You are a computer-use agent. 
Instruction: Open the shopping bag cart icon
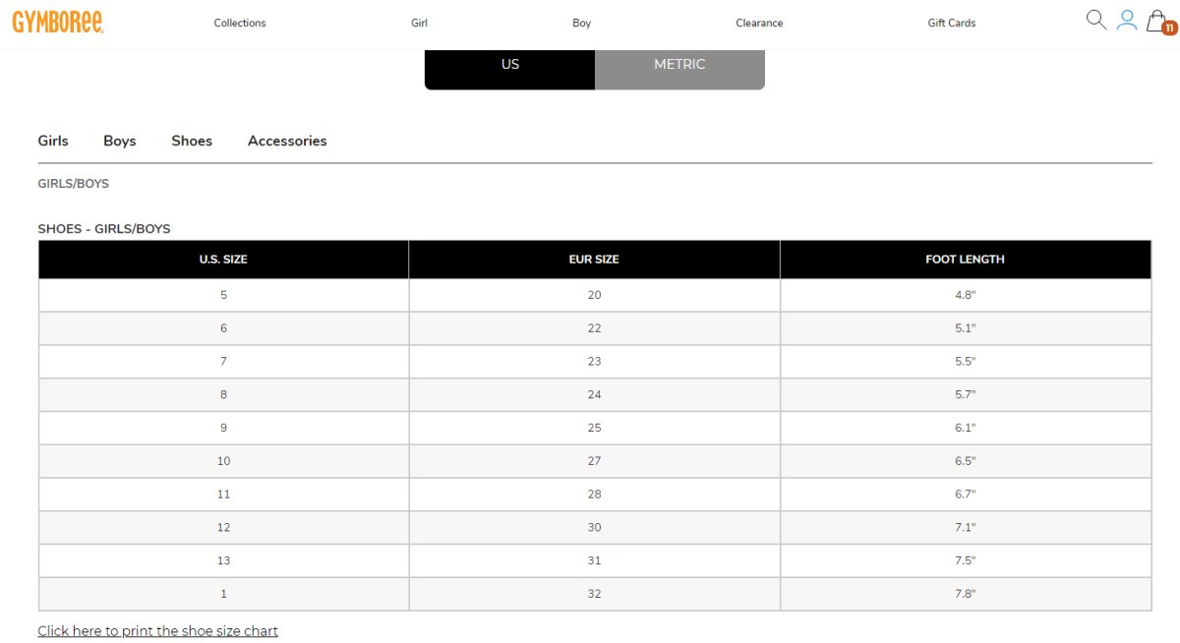point(1160,22)
